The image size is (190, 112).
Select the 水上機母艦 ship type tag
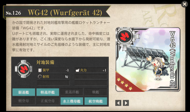pos(72,101)
